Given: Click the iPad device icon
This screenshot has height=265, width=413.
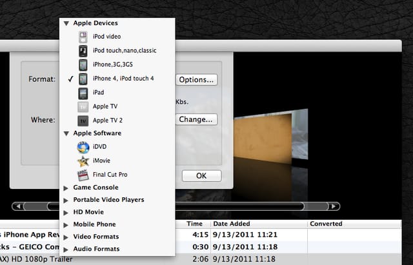Looking at the screenshot, I should point(83,93).
